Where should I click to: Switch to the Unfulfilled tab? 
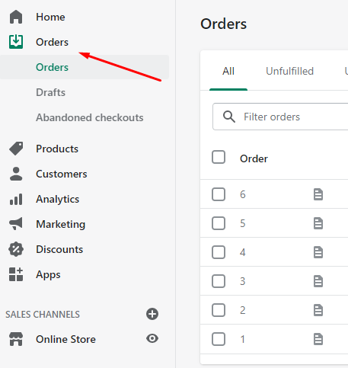tap(289, 71)
